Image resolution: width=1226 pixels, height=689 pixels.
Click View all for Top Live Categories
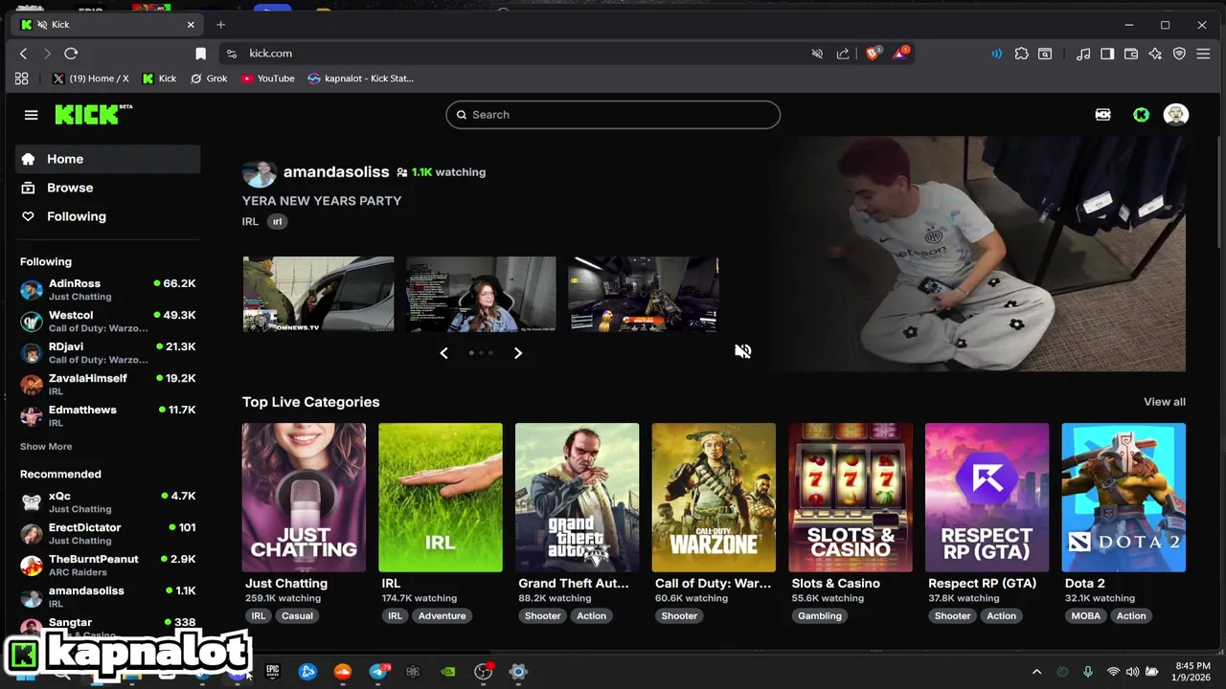(x=1164, y=402)
